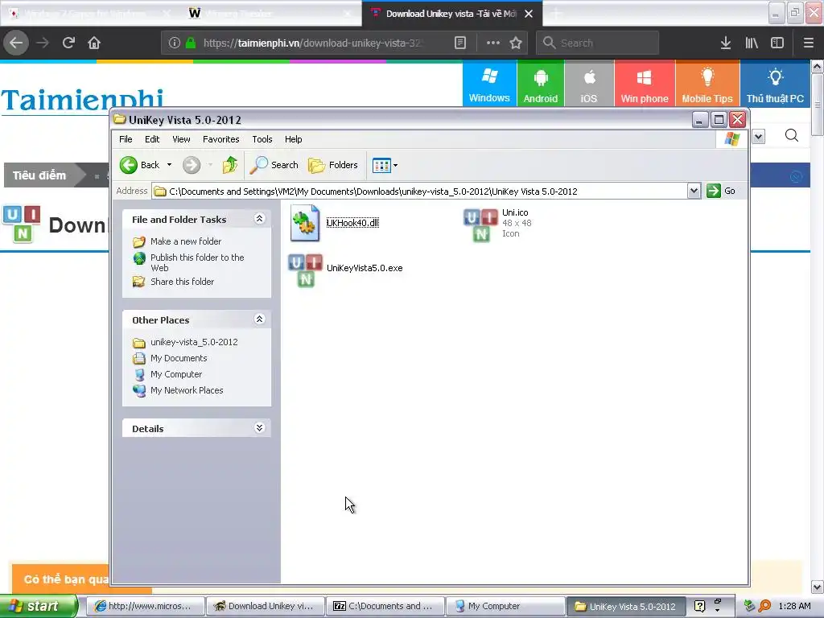The height and width of the screenshot is (618, 824).
Task: Go back using Explorer's green Back arrow
Action: click(128, 165)
